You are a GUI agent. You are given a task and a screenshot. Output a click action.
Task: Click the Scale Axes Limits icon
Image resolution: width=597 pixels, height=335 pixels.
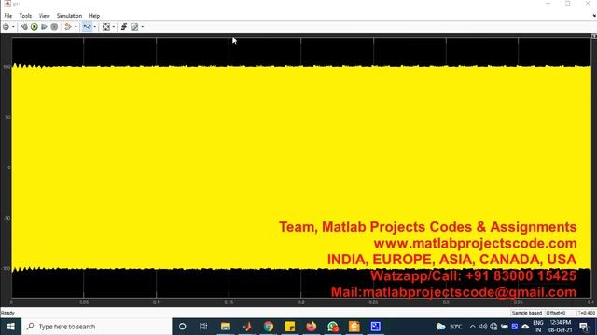point(106,27)
